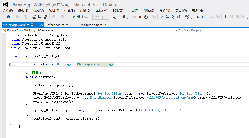Switch to the MainPage.xaml tab
This screenshot has height=138, width=249.
pyautogui.click(x=92, y=25)
